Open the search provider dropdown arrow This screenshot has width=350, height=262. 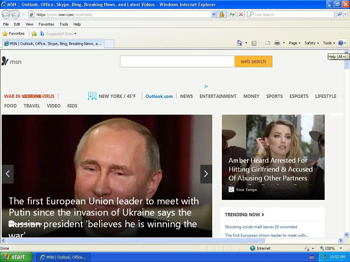tap(345, 14)
